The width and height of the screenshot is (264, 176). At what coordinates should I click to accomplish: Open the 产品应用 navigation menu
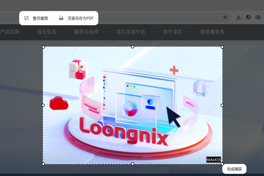point(10,32)
